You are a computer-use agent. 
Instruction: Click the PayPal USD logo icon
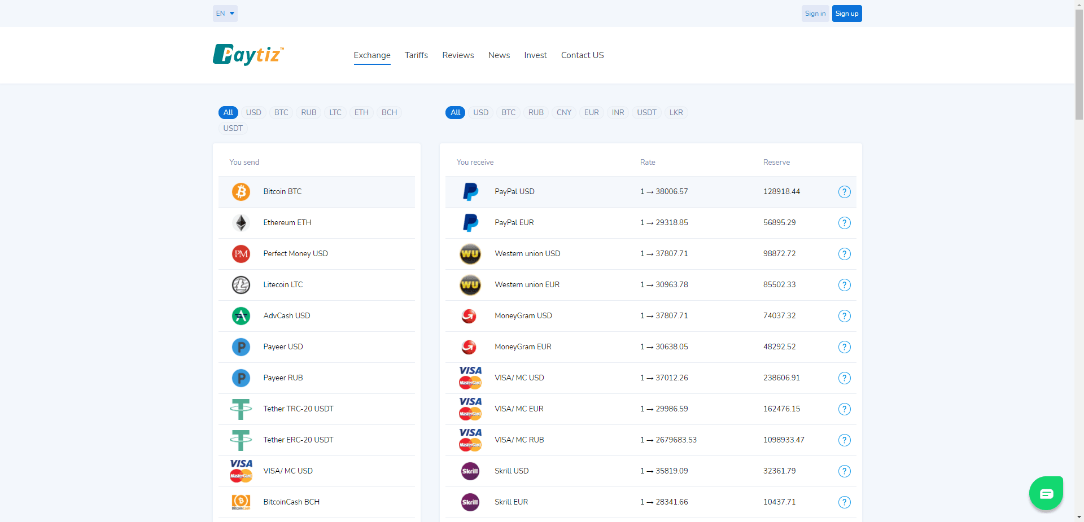[x=470, y=192]
